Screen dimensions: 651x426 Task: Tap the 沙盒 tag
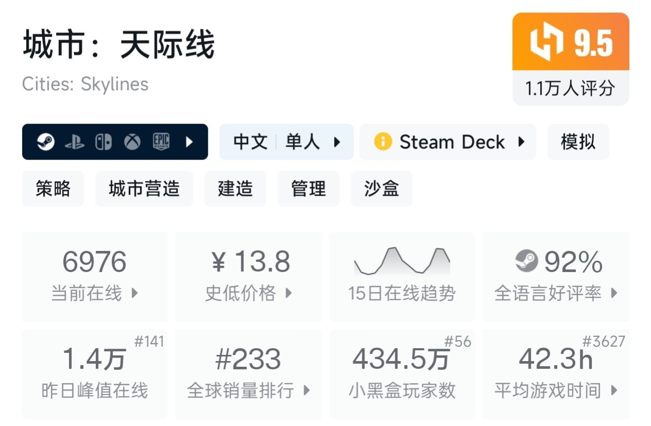coord(381,189)
